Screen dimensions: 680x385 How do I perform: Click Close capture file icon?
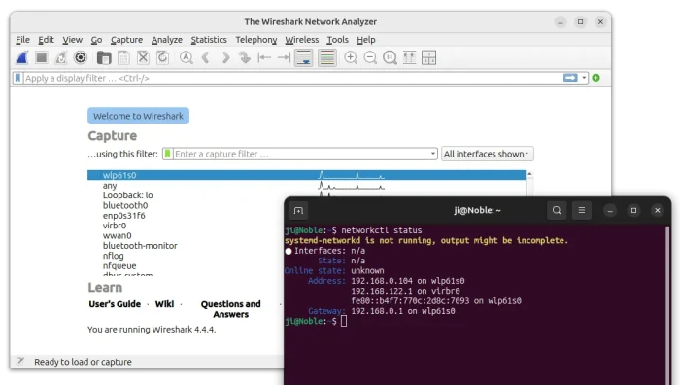tap(143, 57)
